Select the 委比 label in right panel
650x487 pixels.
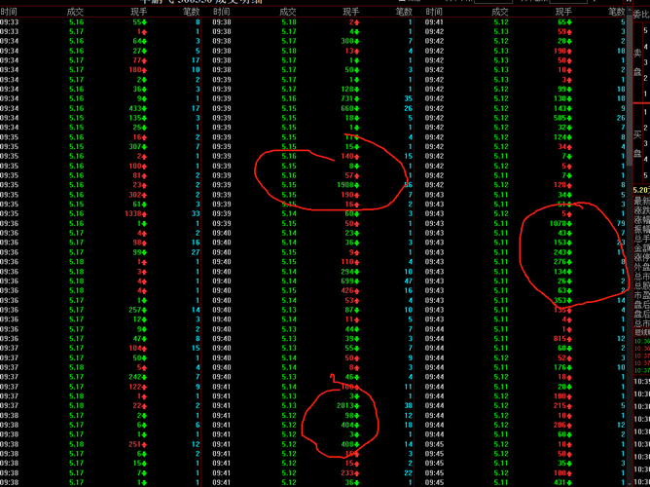(641, 15)
